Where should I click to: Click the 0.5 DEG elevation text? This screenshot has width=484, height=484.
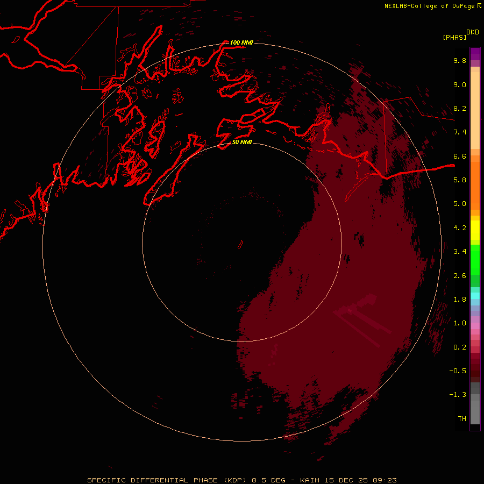pos(269,480)
